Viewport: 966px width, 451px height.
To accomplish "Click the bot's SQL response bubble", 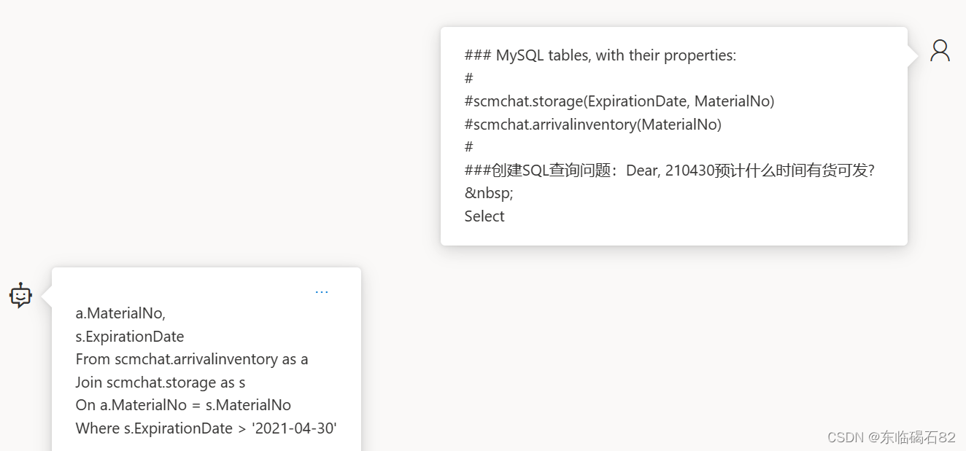I will (x=206, y=364).
